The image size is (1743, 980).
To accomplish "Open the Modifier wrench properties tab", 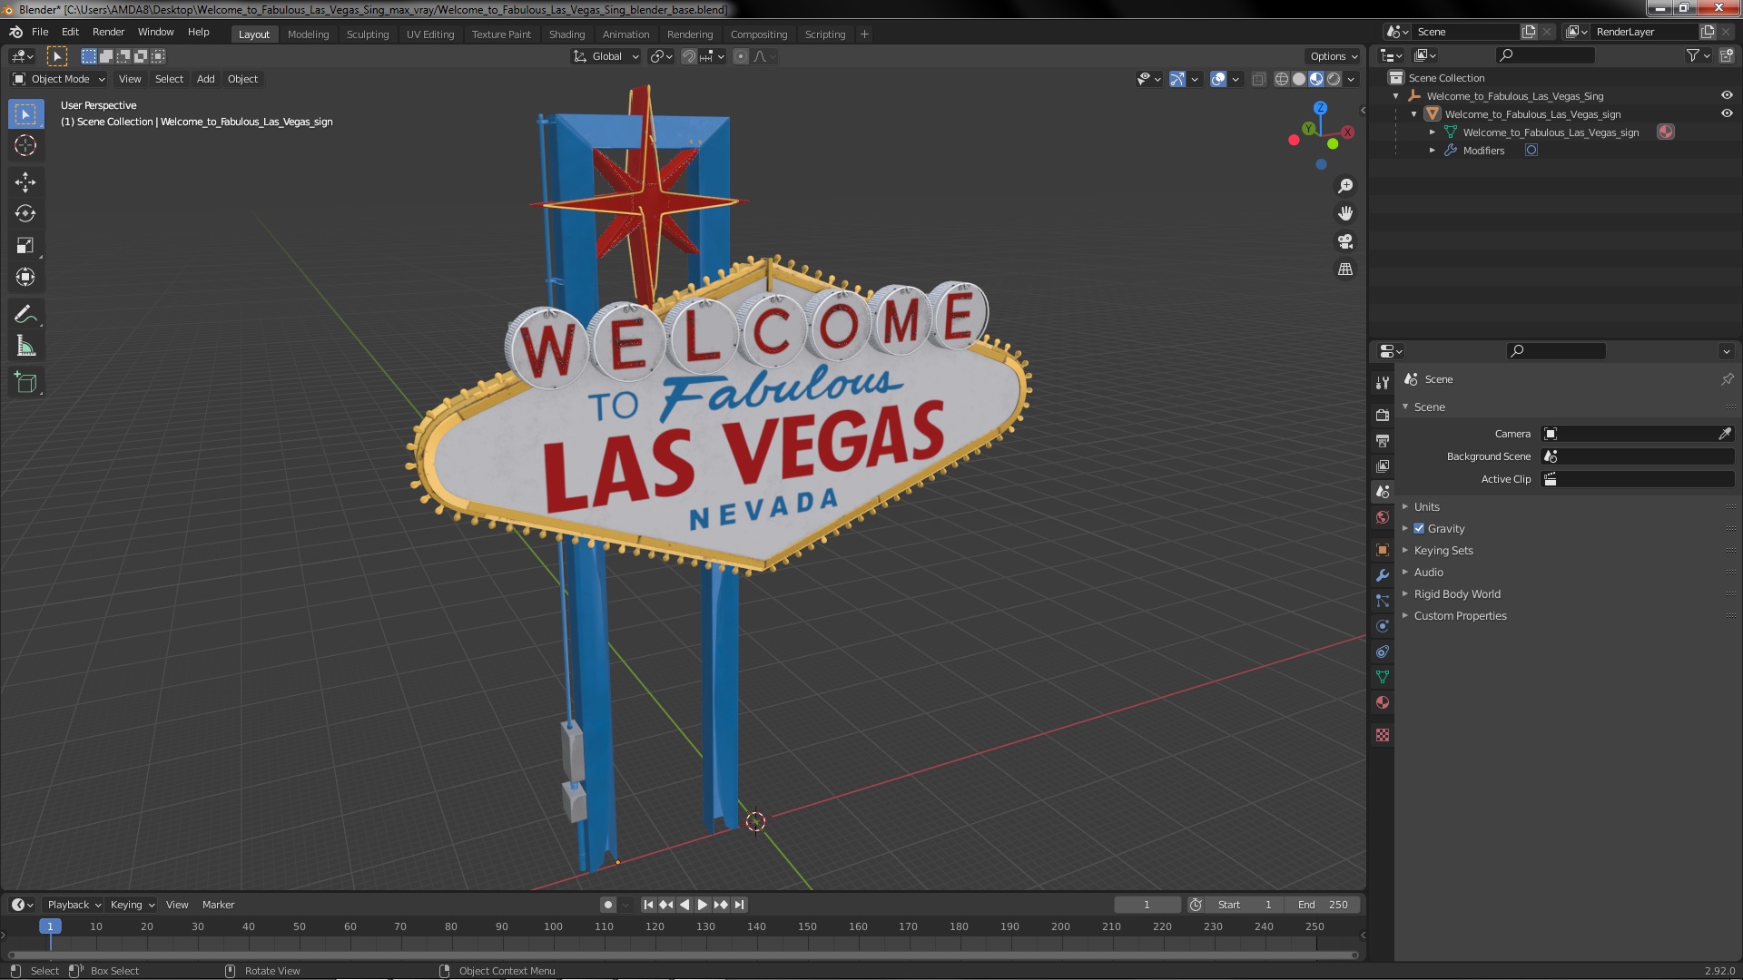I will (x=1383, y=575).
